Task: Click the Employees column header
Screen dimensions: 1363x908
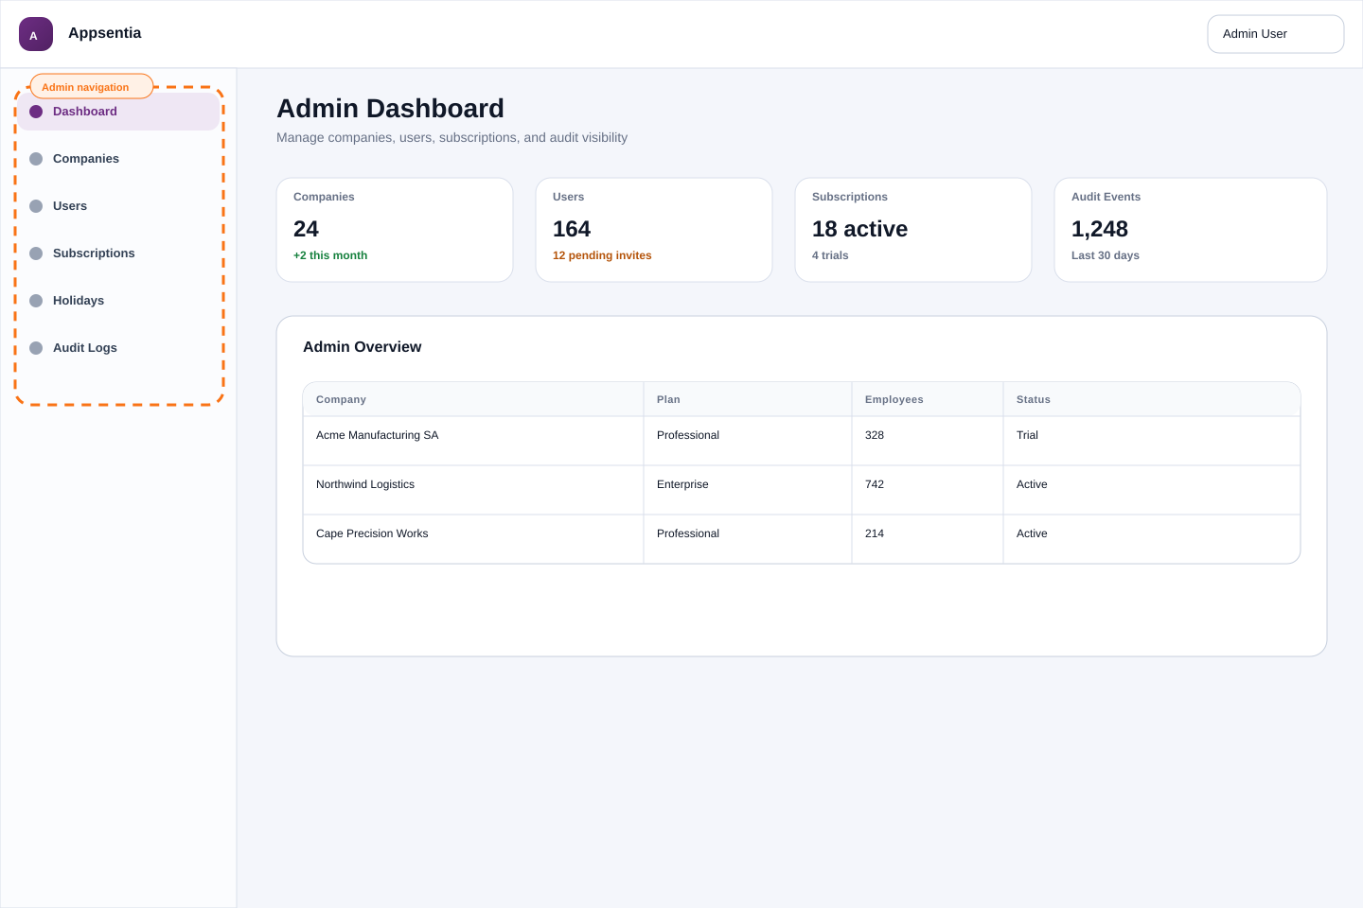Action: click(928, 399)
